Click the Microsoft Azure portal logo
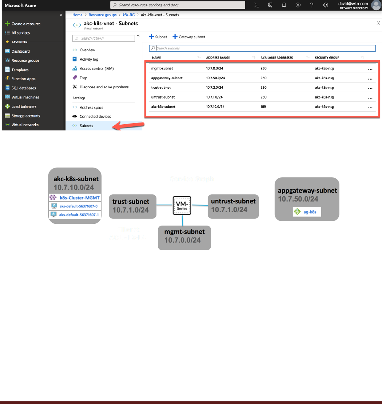The width and height of the screenshot is (382, 404). tap(20, 5)
